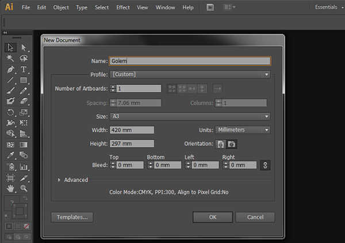Open the Profile dropdown
Screen dimensions: 345x243
[x=190, y=74]
